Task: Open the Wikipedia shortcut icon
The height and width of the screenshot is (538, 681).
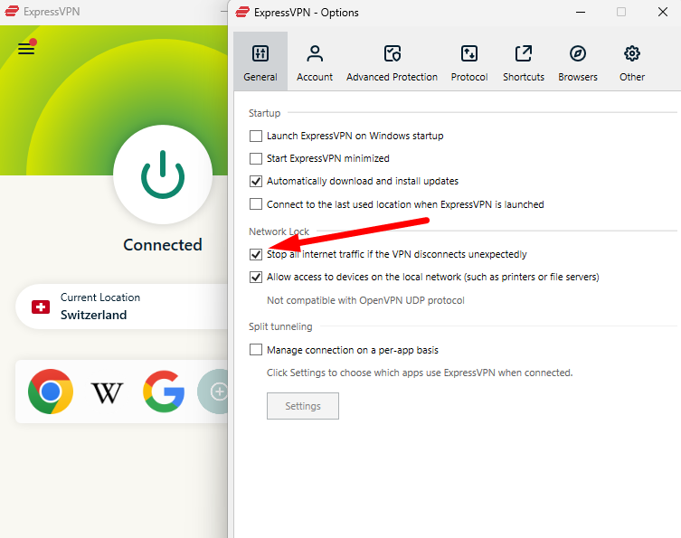Action: pyautogui.click(x=107, y=392)
